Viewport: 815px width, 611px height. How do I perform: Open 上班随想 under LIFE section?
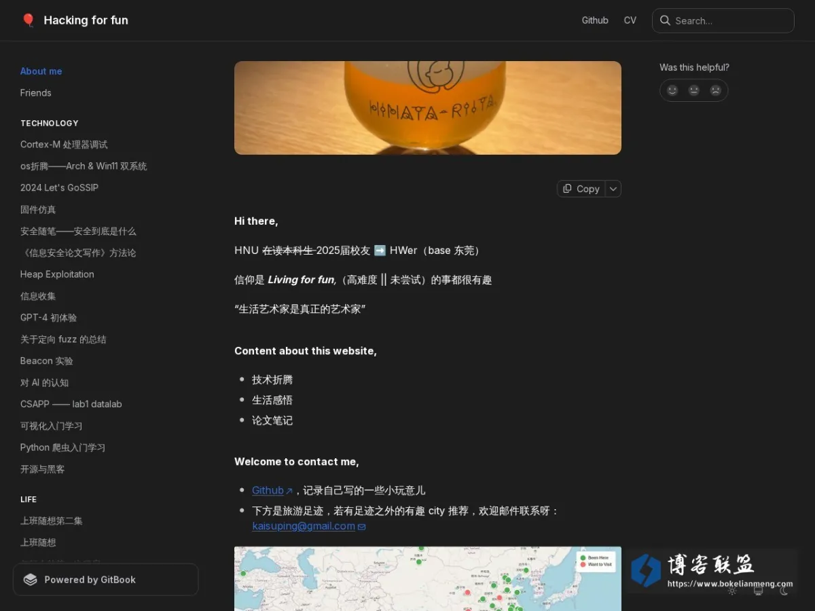click(x=38, y=542)
